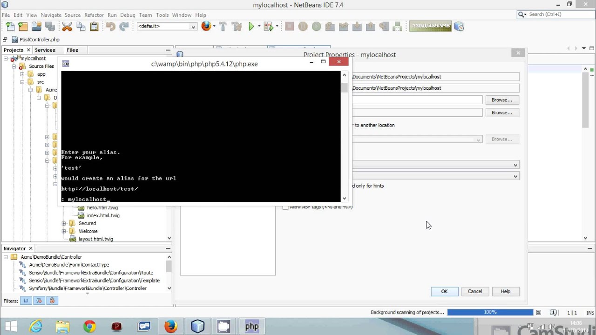The height and width of the screenshot is (335, 596).
Task: Select Acme\DemoBundle\Form\ContactType in Navigator
Action: [x=69, y=265]
